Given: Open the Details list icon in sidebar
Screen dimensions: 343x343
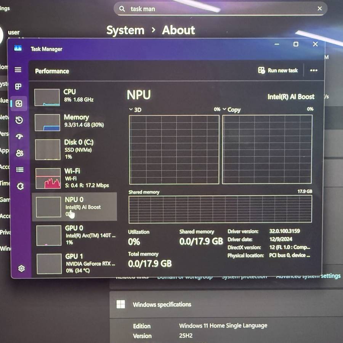Looking at the screenshot, I should [20, 170].
